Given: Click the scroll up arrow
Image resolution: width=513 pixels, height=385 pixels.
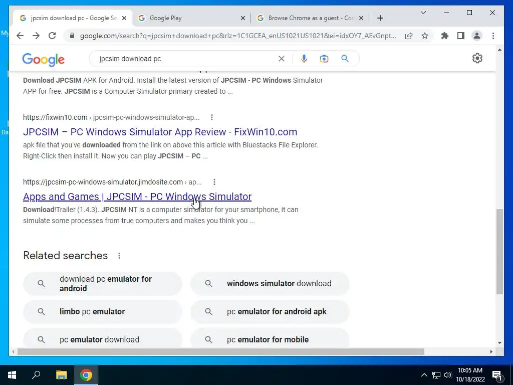Looking at the screenshot, I should (x=499, y=50).
